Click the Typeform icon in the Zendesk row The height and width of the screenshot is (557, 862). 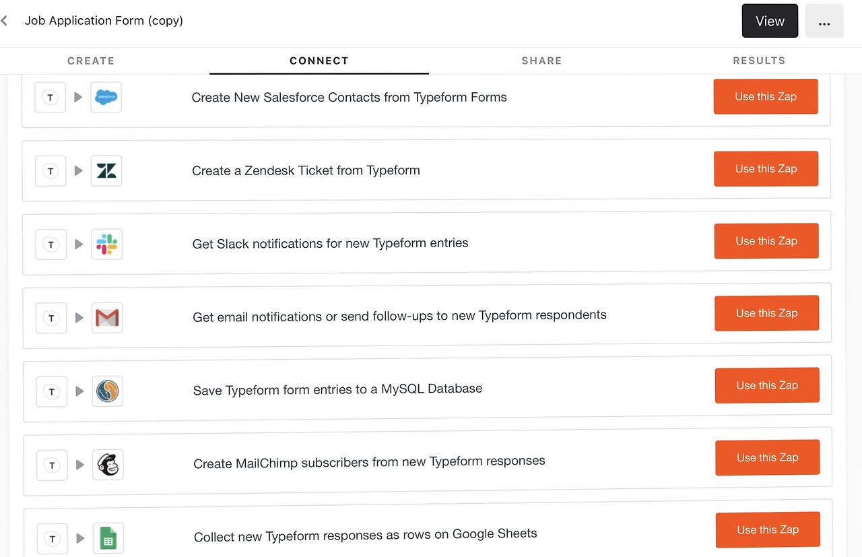(51, 171)
